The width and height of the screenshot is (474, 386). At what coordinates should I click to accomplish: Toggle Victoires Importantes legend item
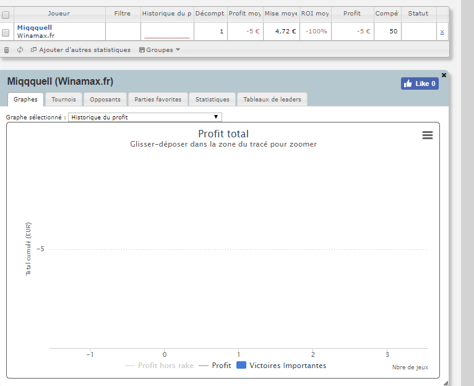point(282,366)
